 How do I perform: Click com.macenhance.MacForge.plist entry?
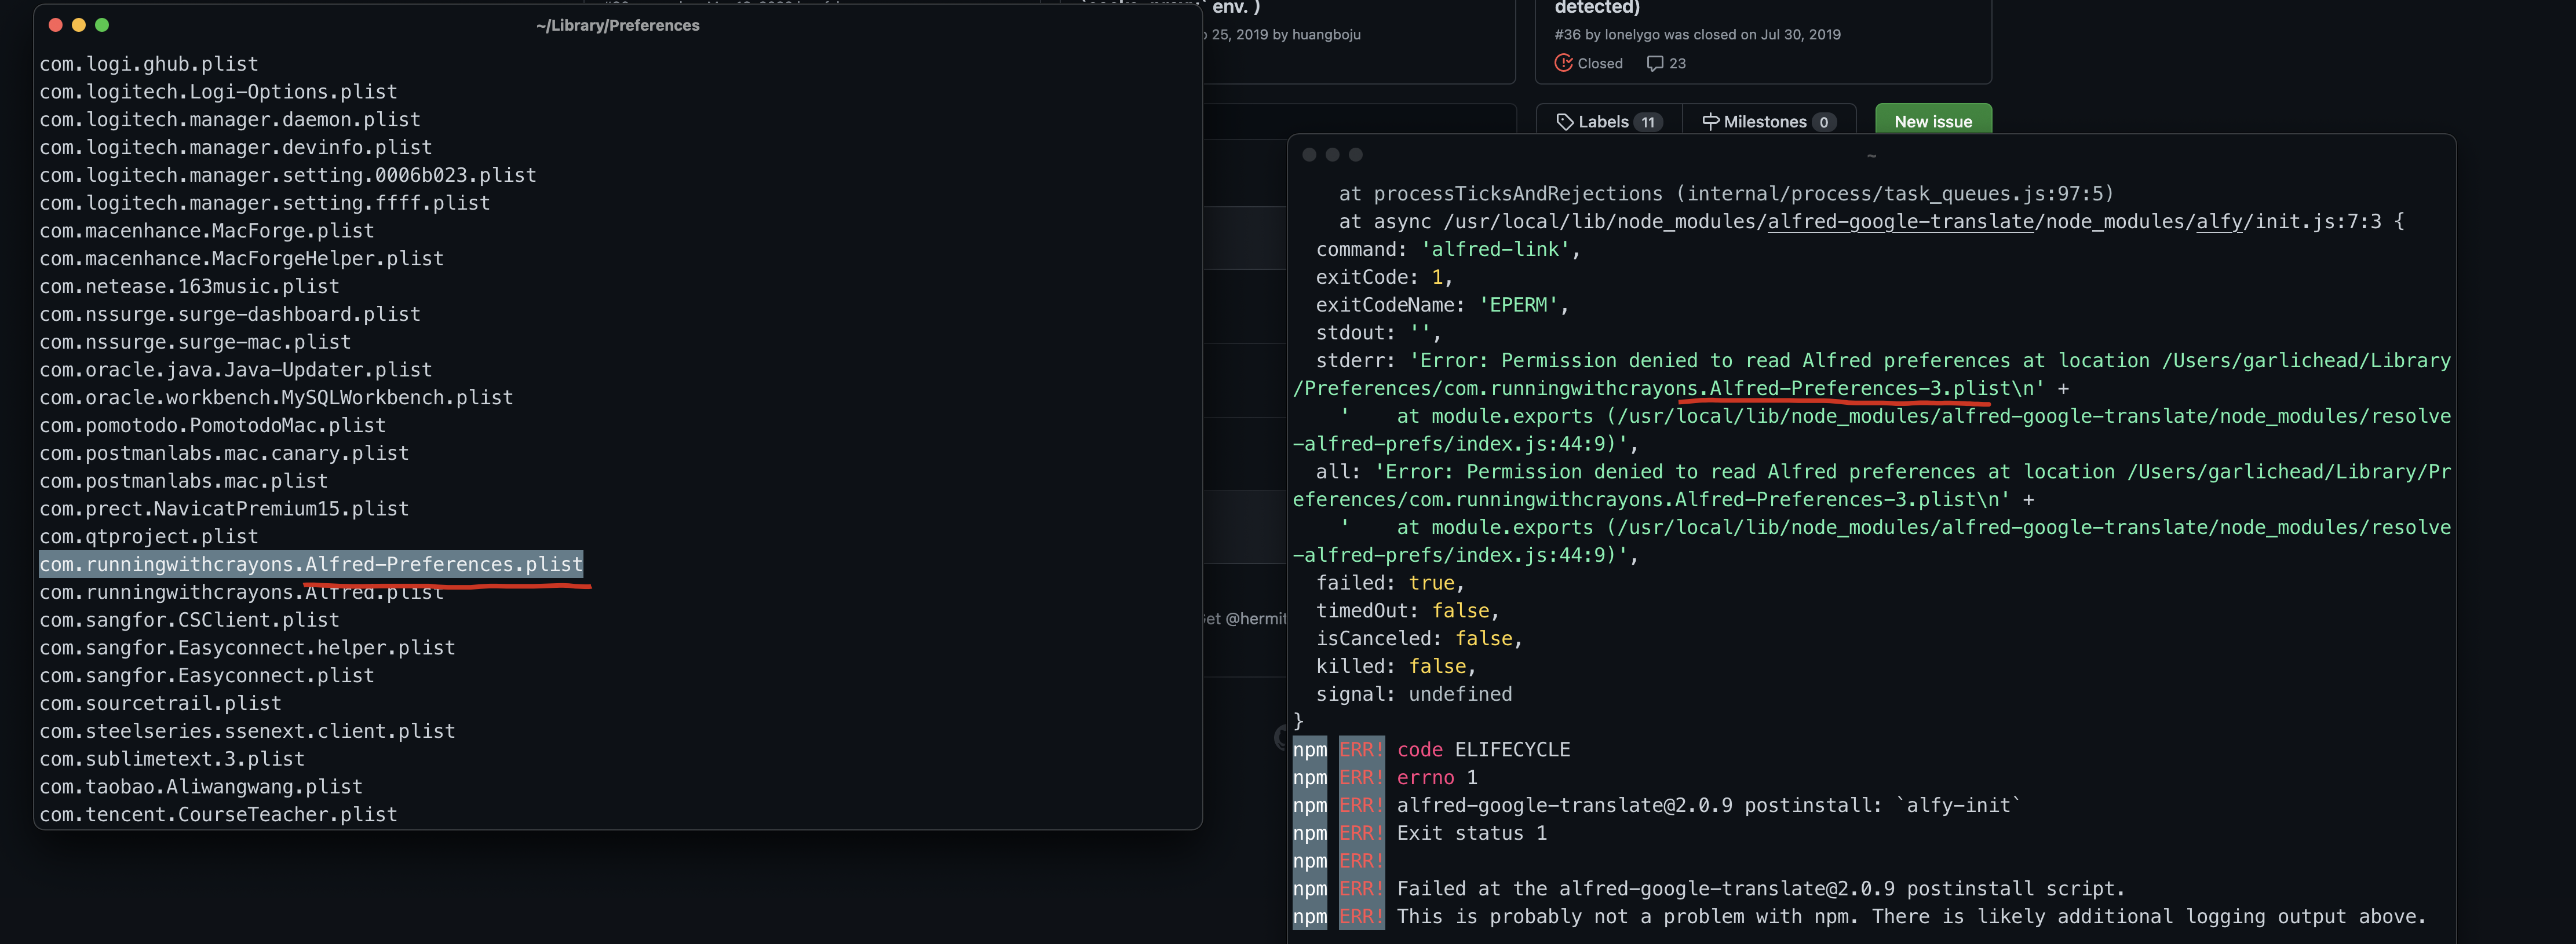pyautogui.click(x=207, y=231)
